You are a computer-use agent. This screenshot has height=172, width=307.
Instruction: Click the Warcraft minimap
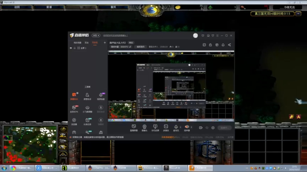30,144
